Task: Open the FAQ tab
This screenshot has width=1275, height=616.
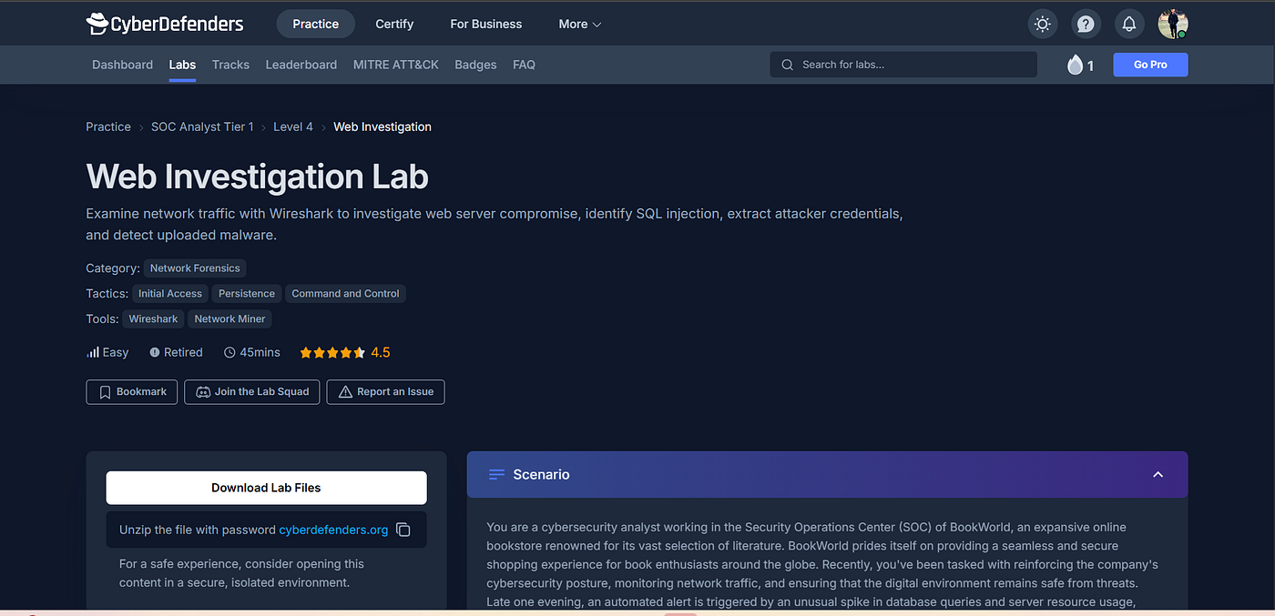Action: (524, 65)
